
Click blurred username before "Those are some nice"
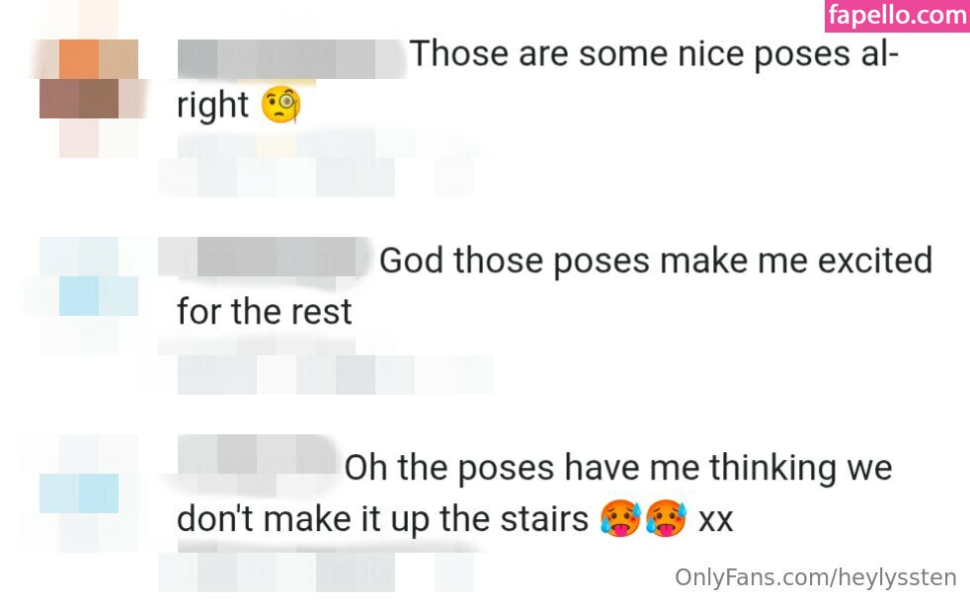290,58
